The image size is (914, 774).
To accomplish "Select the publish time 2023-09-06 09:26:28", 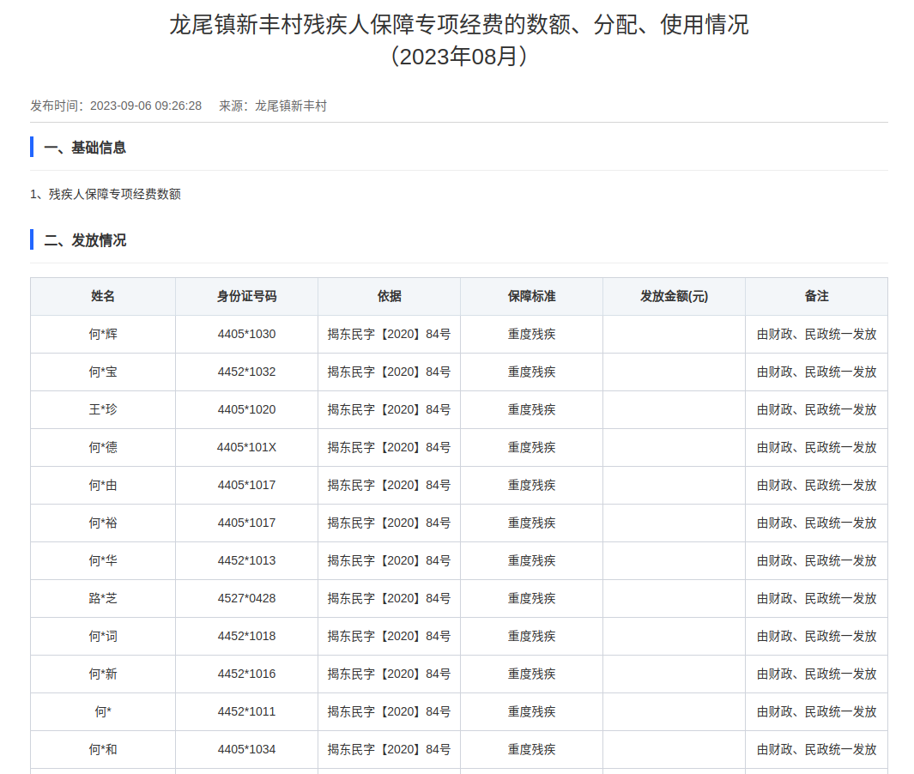I will point(146,106).
